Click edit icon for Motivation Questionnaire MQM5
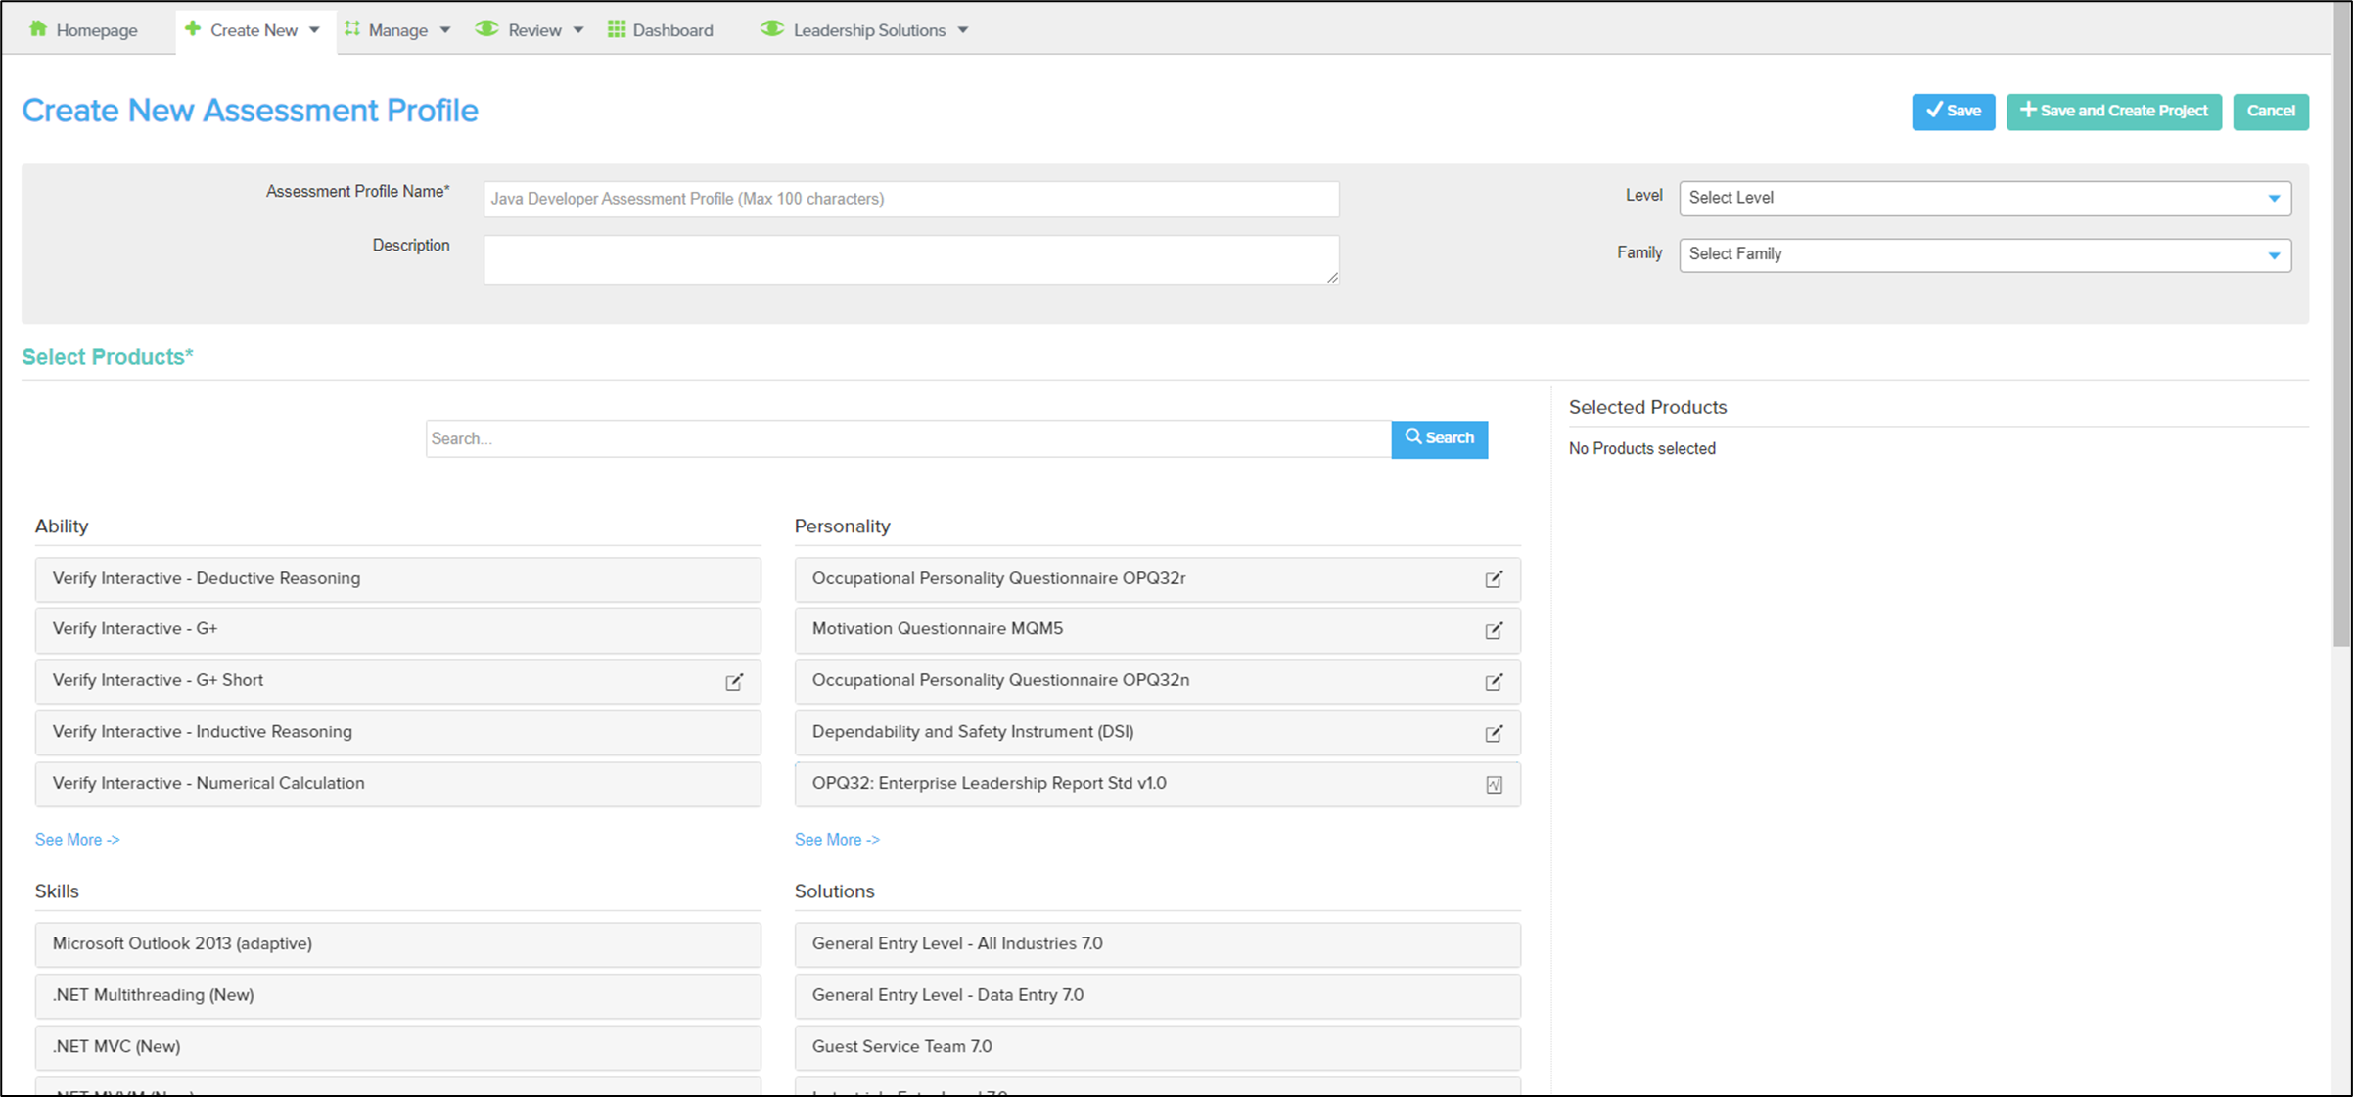 pyautogui.click(x=1494, y=630)
